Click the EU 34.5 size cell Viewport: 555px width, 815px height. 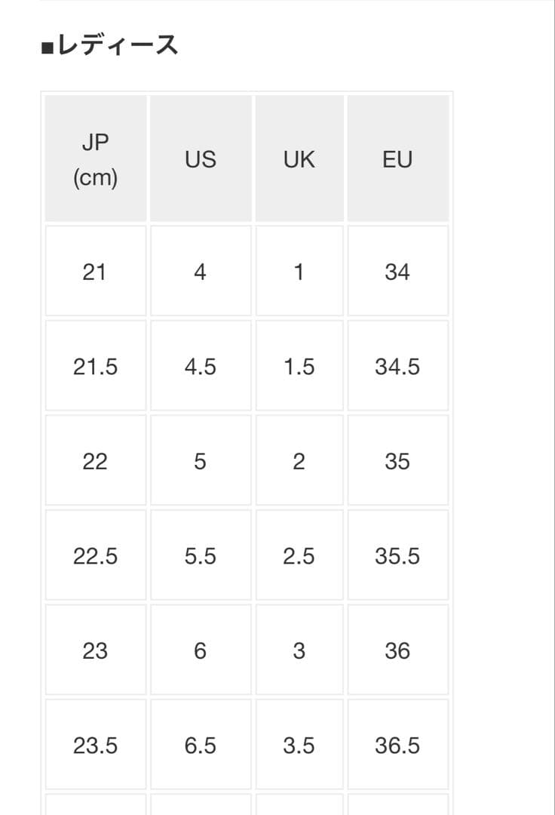click(x=397, y=367)
